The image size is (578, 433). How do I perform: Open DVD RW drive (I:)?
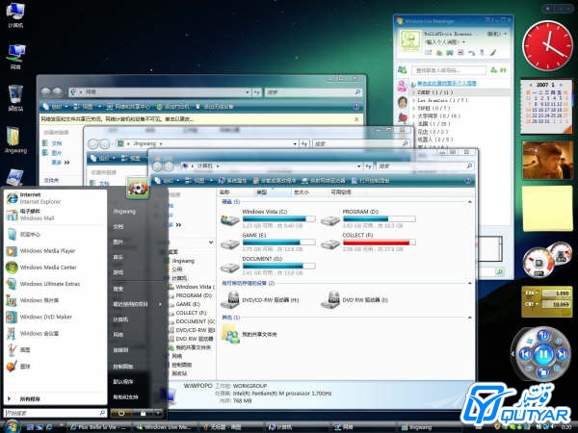(x=355, y=300)
